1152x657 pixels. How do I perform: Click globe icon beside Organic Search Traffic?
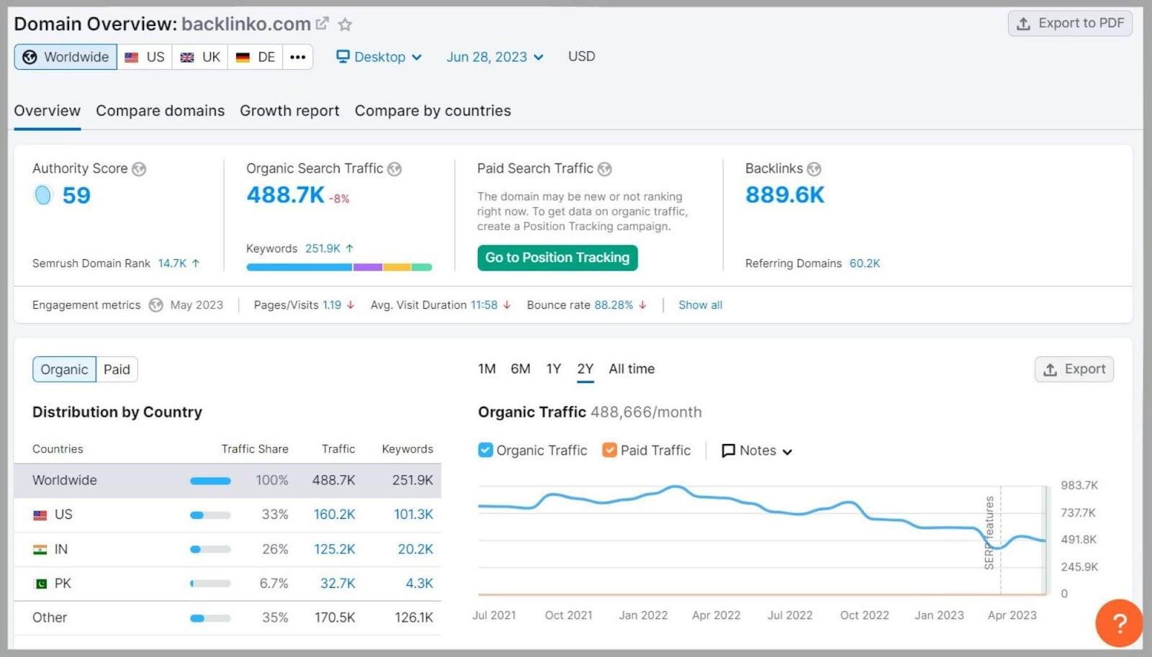pos(395,169)
